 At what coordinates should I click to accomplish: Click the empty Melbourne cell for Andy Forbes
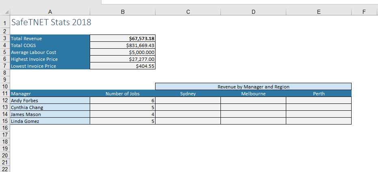253,101
